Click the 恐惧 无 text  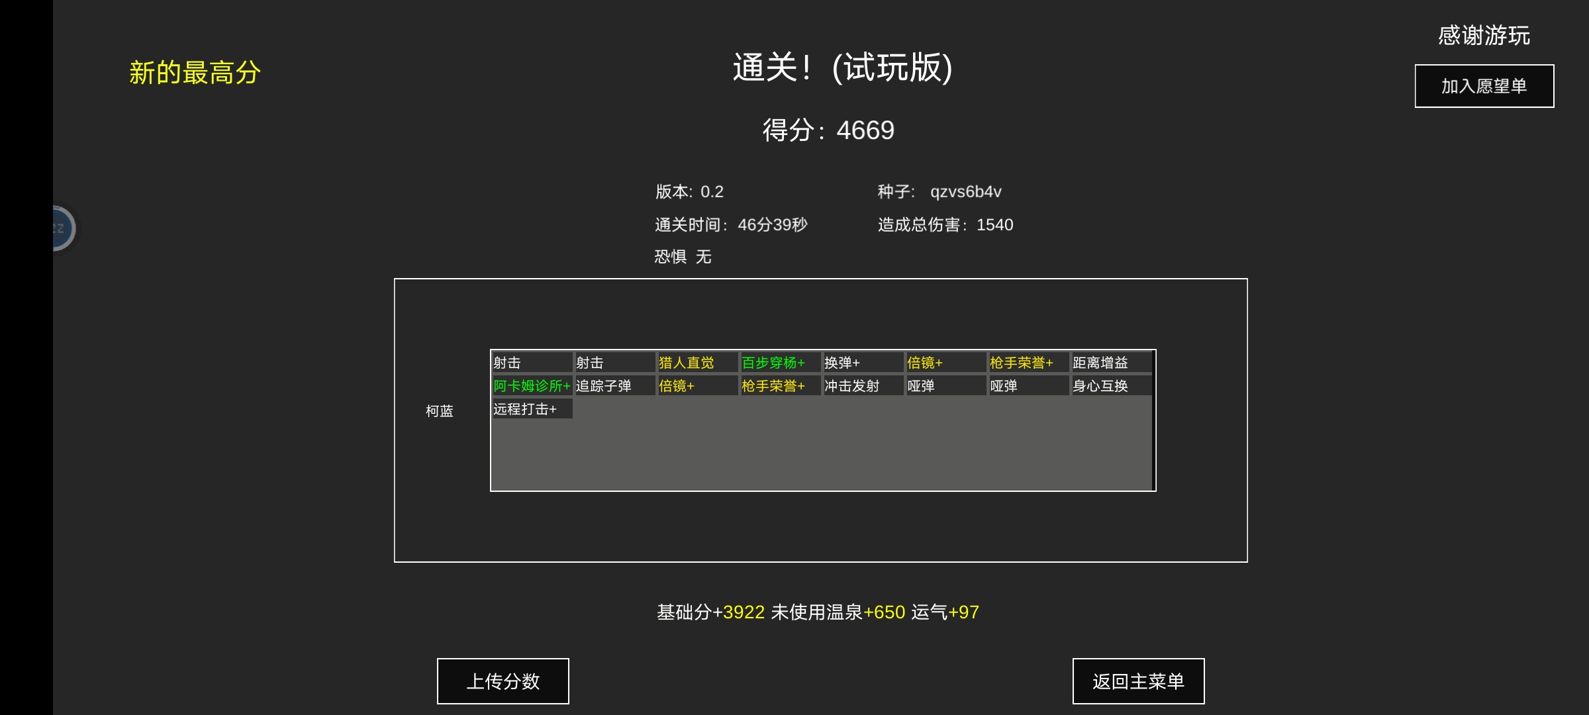click(x=683, y=257)
